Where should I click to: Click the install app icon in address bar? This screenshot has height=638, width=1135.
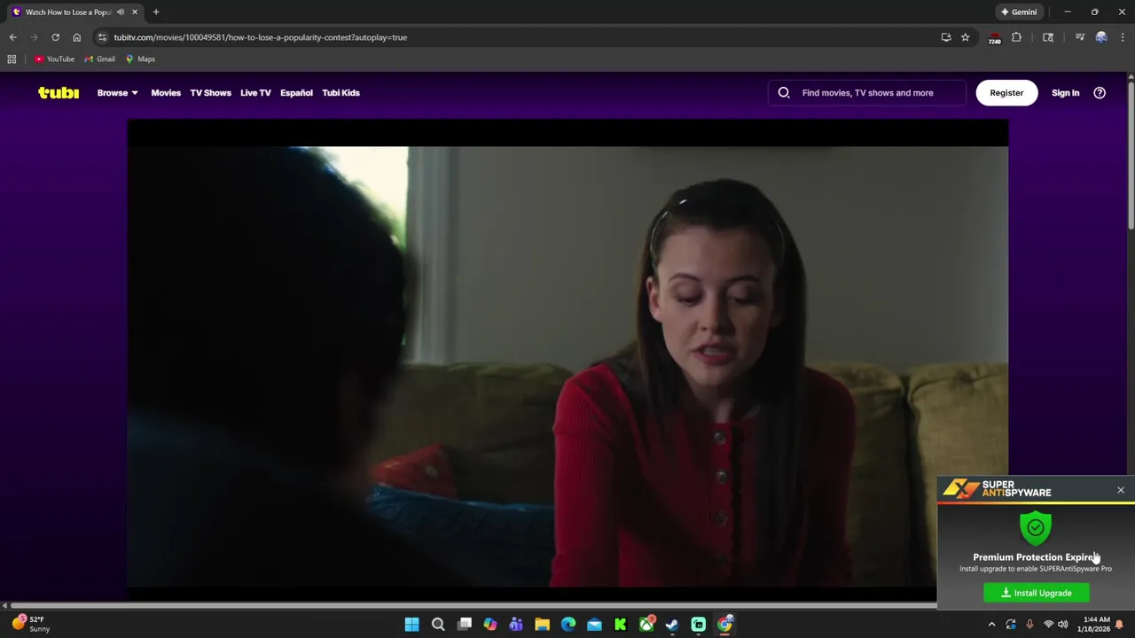[x=946, y=37]
